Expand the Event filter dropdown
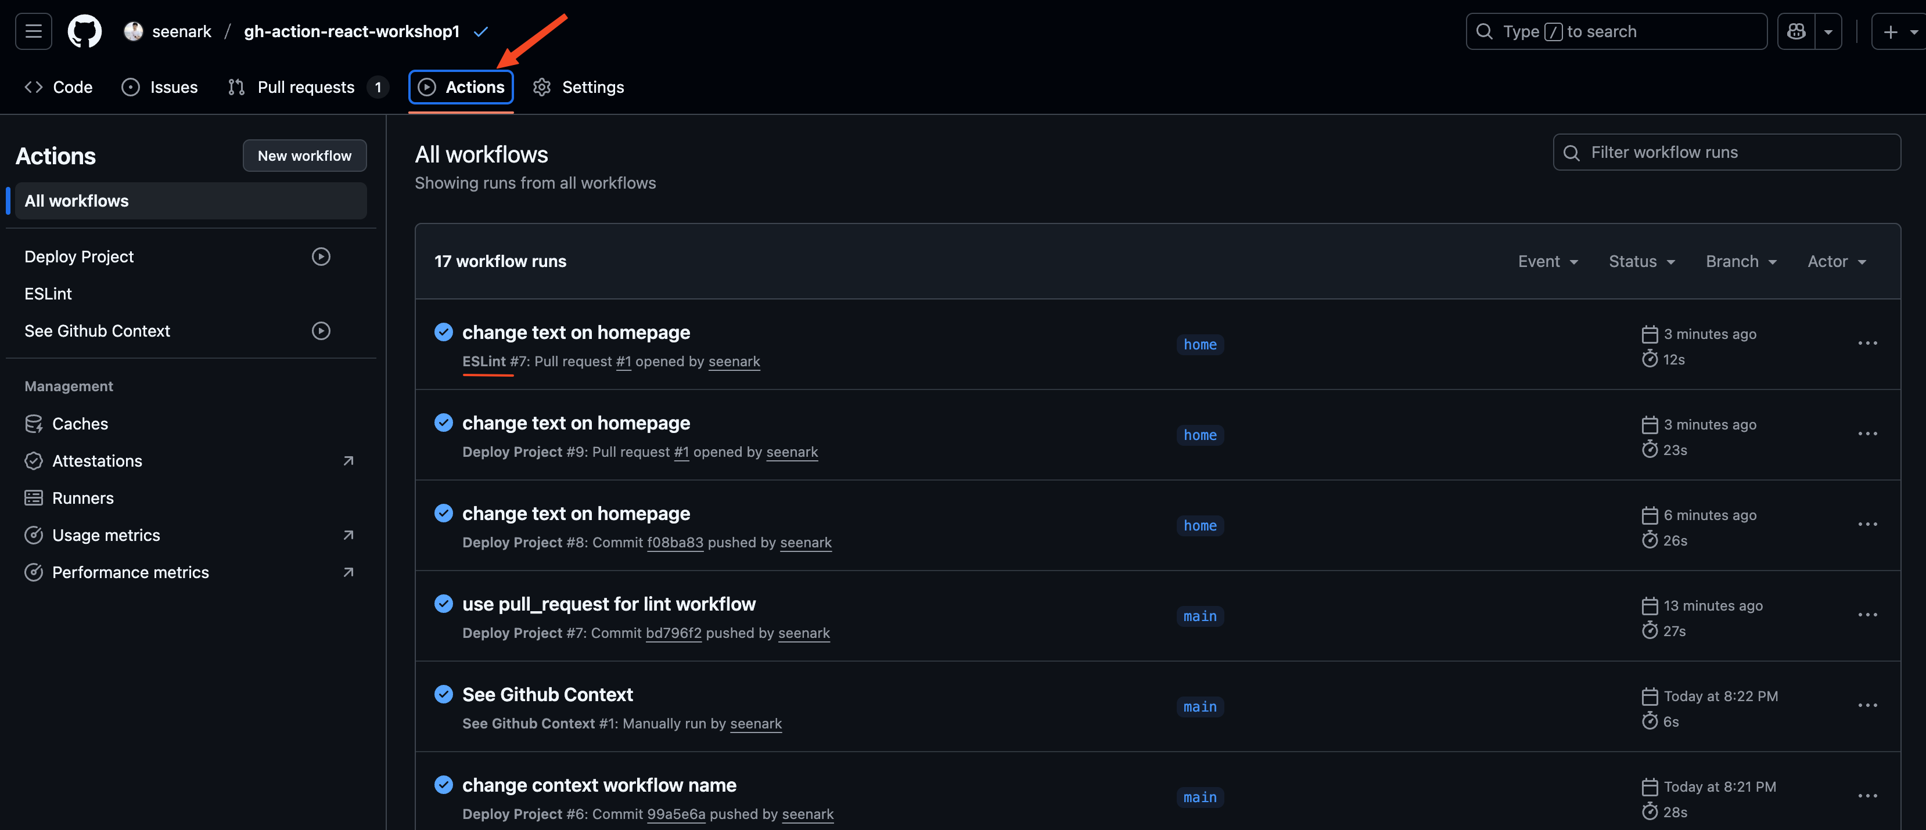 1547,261
